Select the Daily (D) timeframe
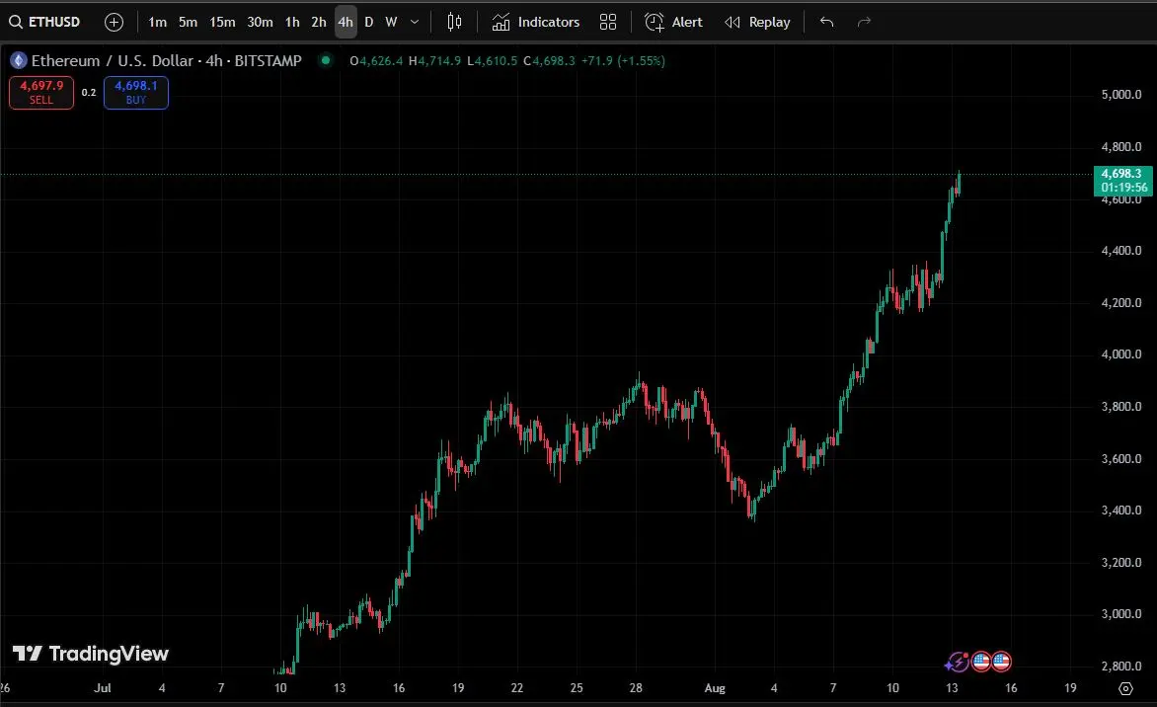Viewport: 1157px width, 707px height. tap(369, 22)
